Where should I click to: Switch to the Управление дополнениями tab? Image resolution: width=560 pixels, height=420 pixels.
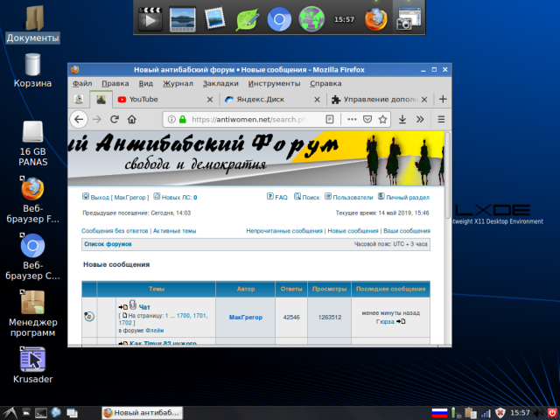[380, 99]
